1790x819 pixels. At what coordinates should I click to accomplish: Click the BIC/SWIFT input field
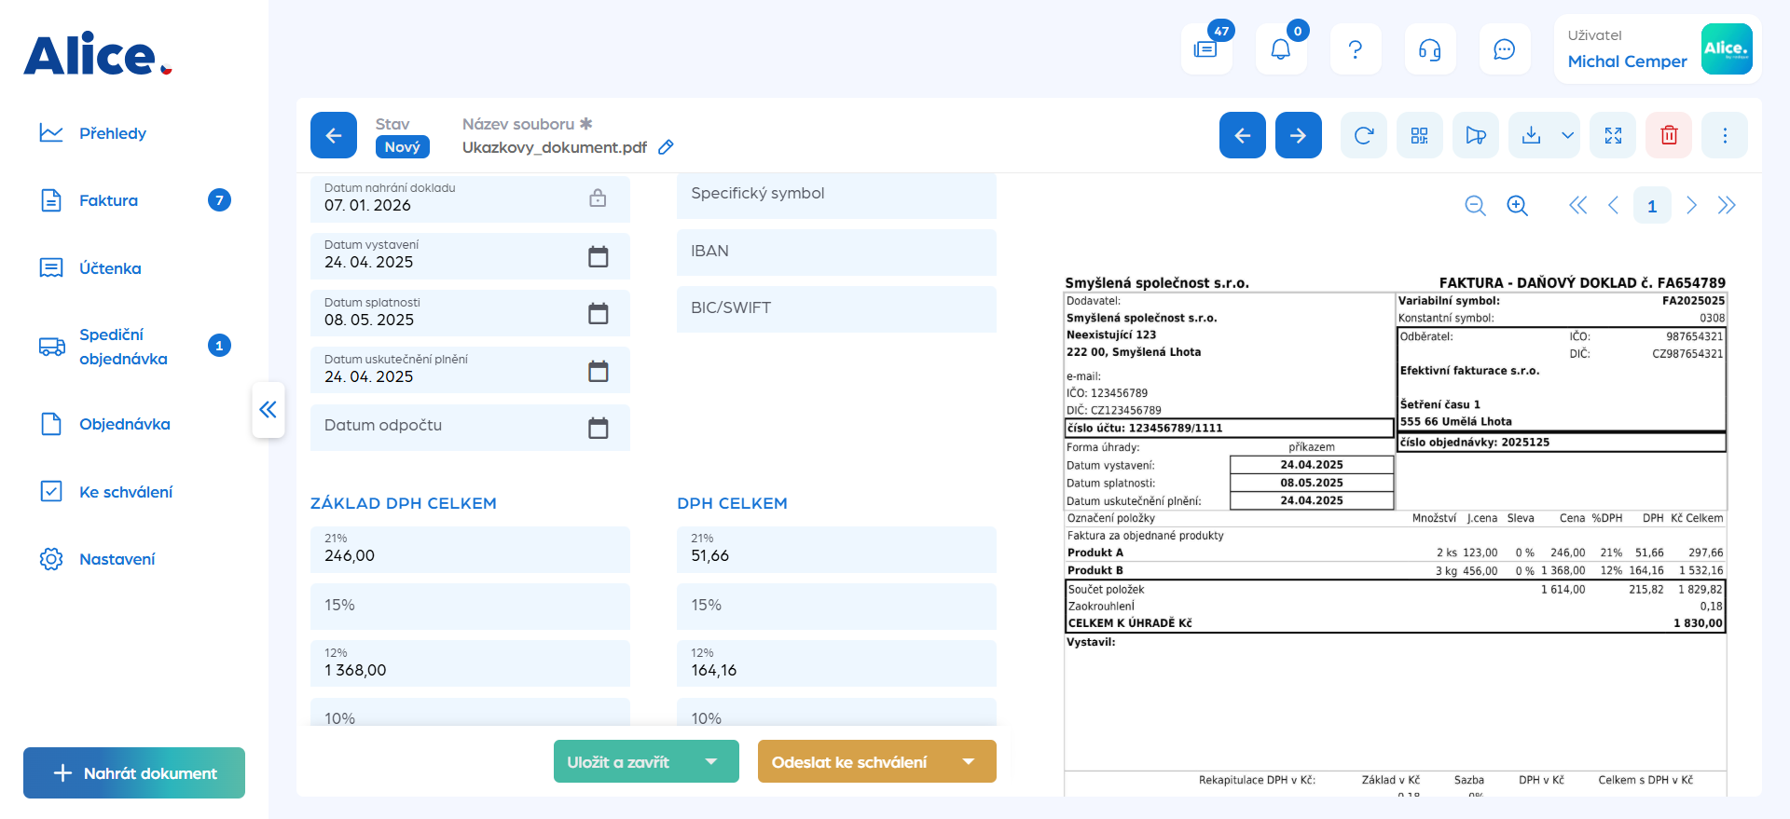pyautogui.click(x=836, y=309)
